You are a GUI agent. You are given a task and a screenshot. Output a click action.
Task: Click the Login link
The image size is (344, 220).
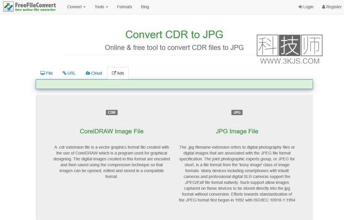pyautogui.click(x=306, y=7)
